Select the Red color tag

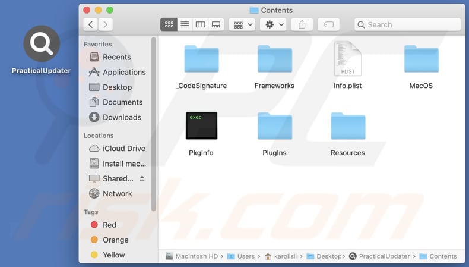[109, 225]
